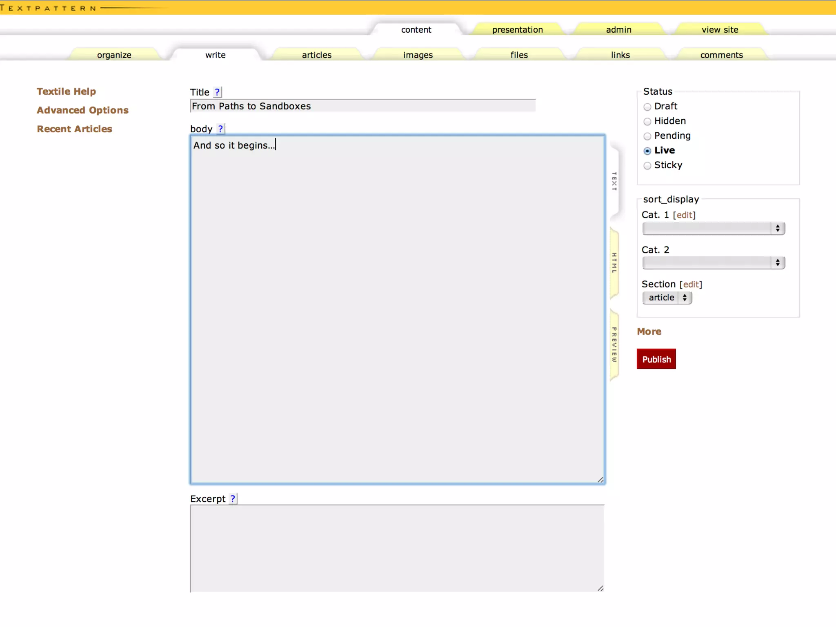The height and width of the screenshot is (627, 836).
Task: Open the Section article dropdown
Action: (x=667, y=298)
